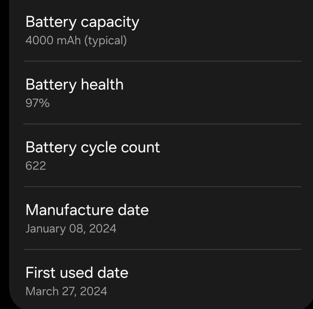
Task: Open the Battery health entry title
Action: pos(74,84)
